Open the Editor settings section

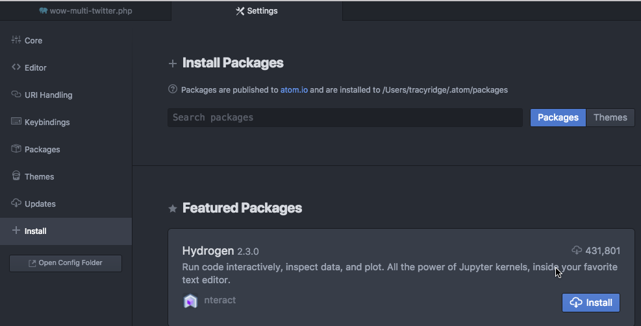(x=66, y=68)
